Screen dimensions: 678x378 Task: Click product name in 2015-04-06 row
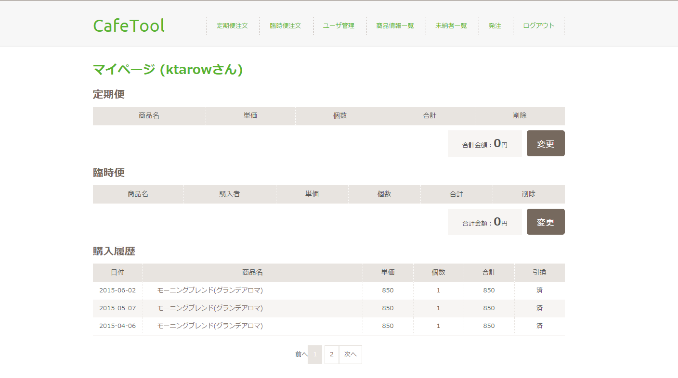tap(210, 326)
